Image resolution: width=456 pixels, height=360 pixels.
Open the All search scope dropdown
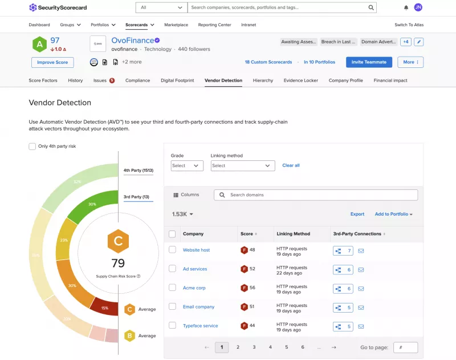161,7
